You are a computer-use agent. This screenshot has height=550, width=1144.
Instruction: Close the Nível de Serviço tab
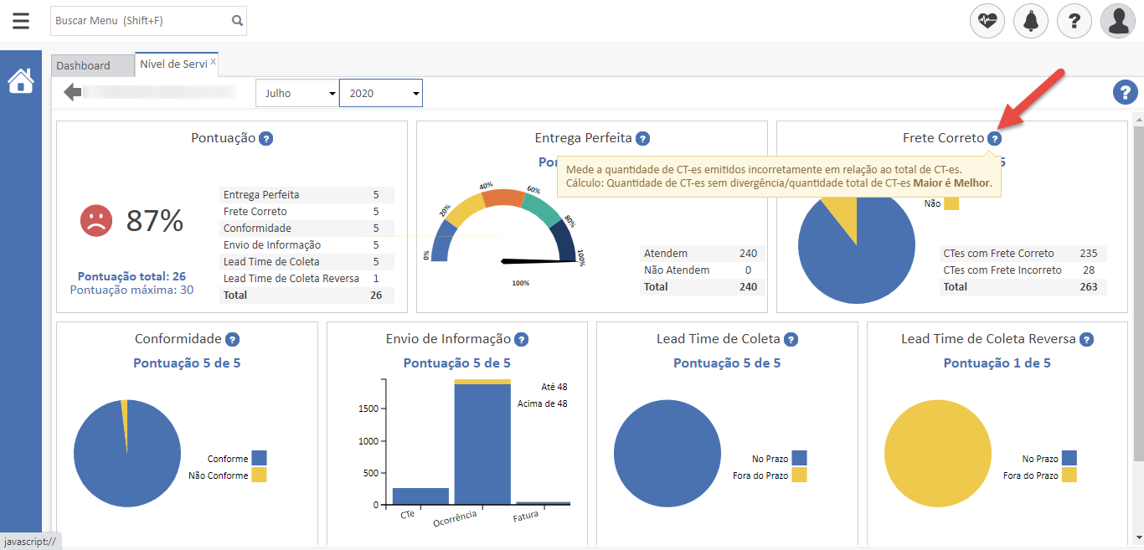click(213, 62)
